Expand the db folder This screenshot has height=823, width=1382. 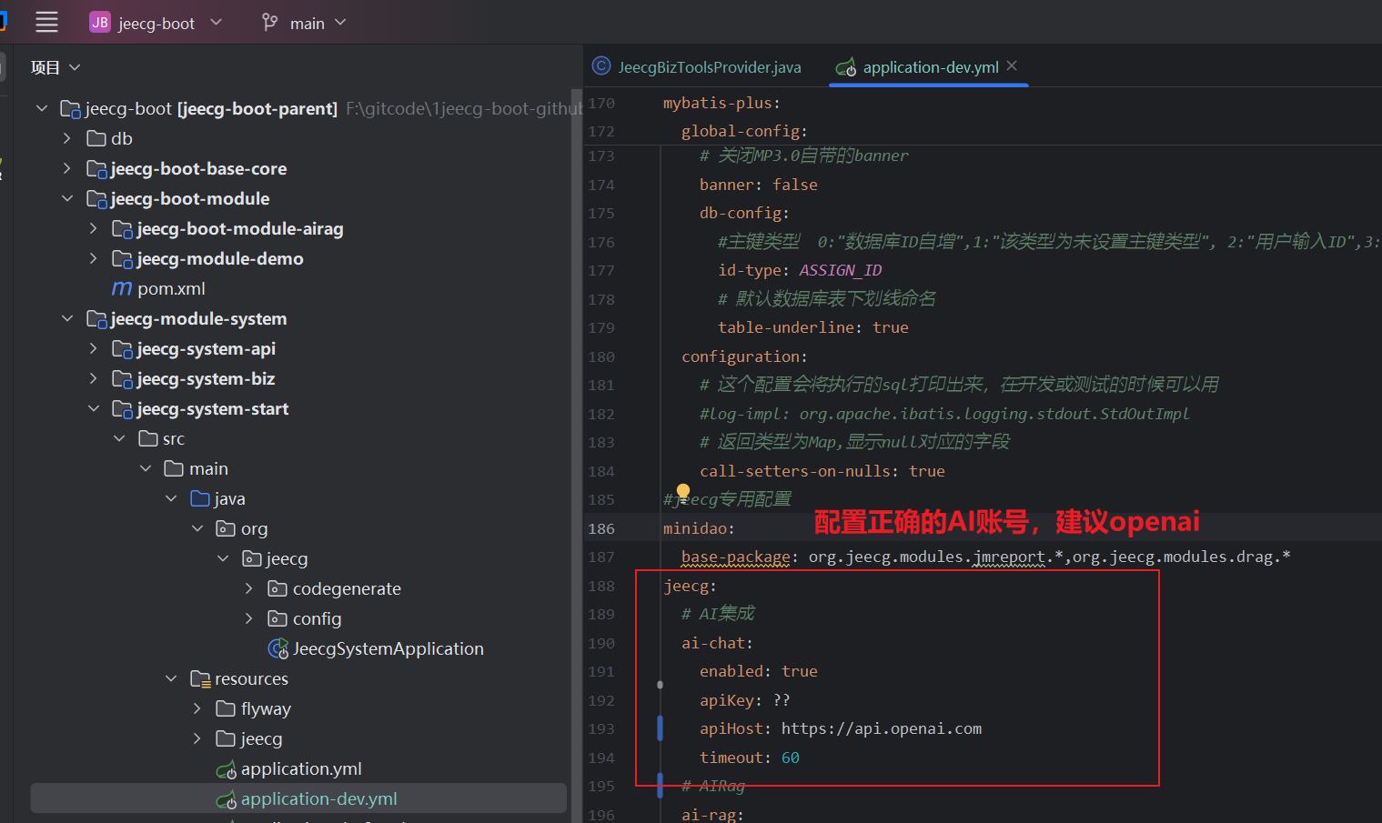click(67, 138)
